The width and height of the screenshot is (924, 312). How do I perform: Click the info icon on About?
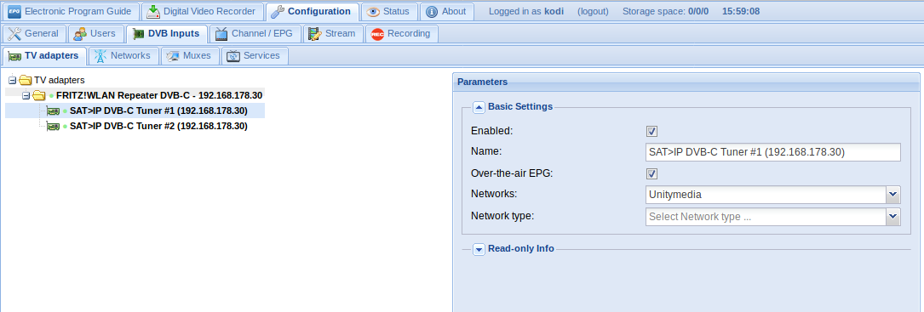(x=432, y=11)
